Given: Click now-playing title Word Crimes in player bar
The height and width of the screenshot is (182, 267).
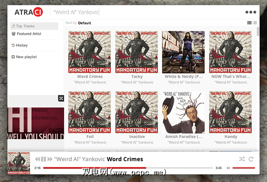Looking at the screenshot, I should tap(125, 159).
